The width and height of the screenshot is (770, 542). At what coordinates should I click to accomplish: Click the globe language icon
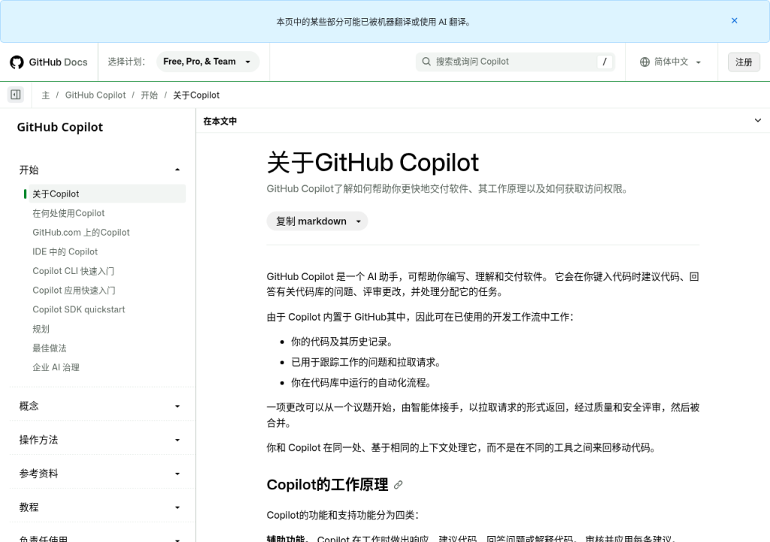644,62
